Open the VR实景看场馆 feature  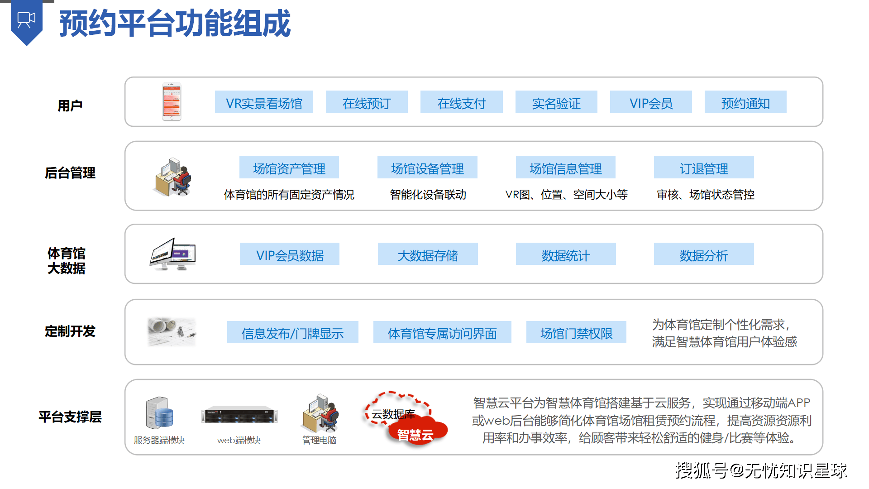tap(264, 102)
